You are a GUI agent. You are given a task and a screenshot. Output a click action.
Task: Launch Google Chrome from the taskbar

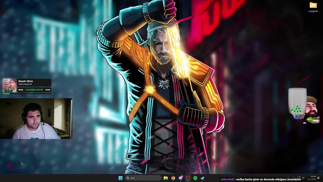173,178
